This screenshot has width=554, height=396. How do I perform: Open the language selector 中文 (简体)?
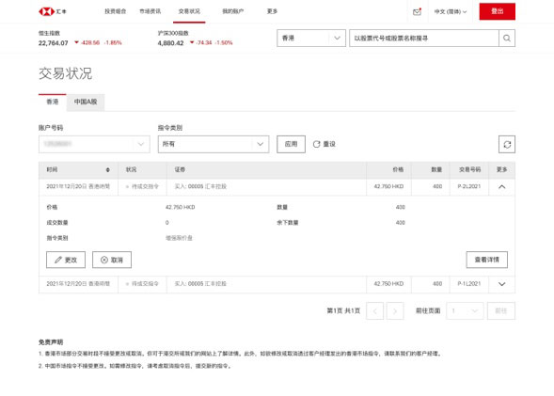point(451,11)
